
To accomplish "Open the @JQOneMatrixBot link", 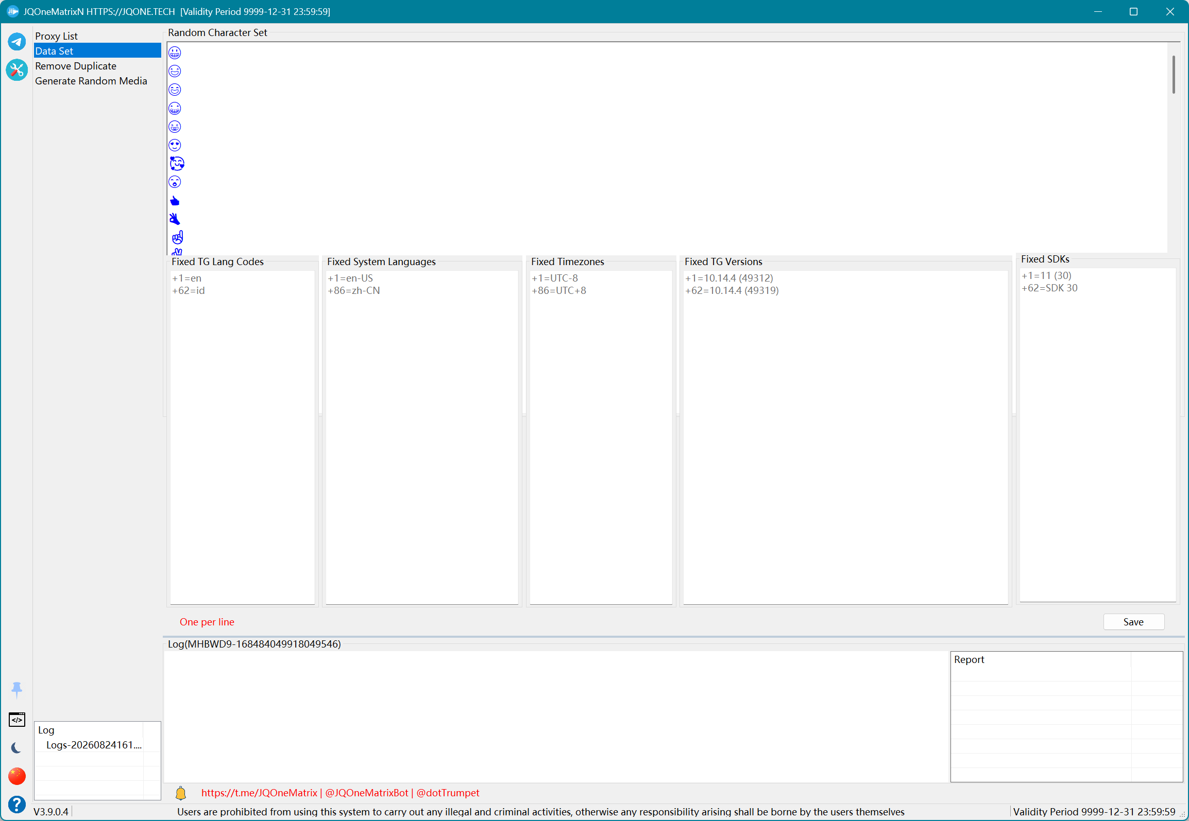I will tap(367, 793).
